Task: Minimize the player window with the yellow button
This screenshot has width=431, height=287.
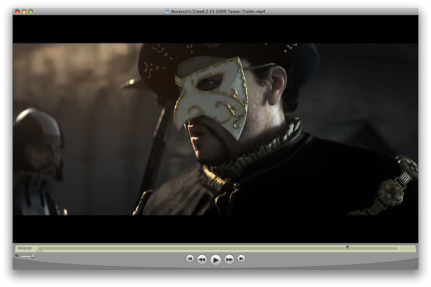Action: (24, 11)
